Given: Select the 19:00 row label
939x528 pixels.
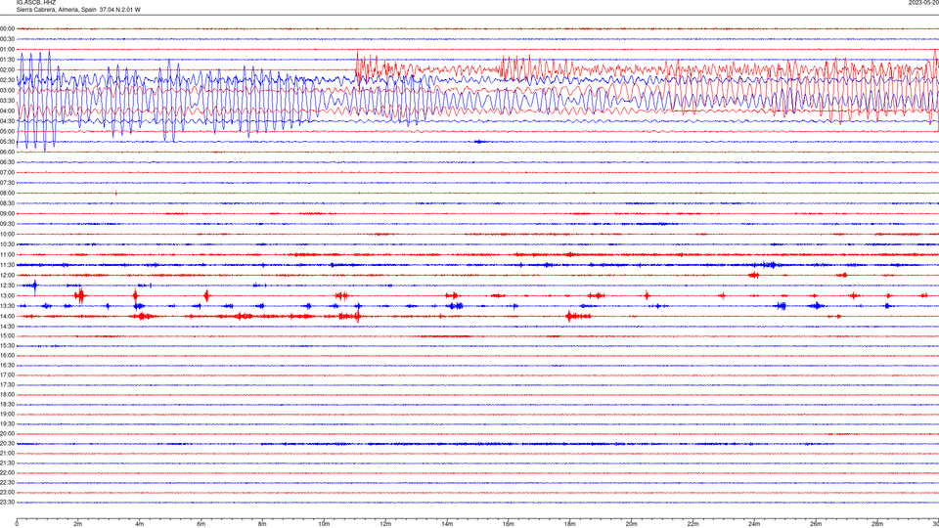Looking at the screenshot, I should 7,415.
